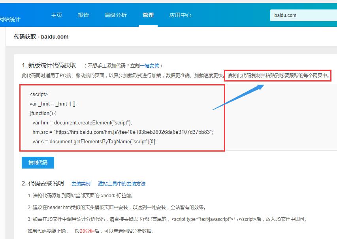Click the sentence 请将此代码复制并粘贴到您要跟踪的每个网页中
The image size is (337, 239).
pos(278,75)
